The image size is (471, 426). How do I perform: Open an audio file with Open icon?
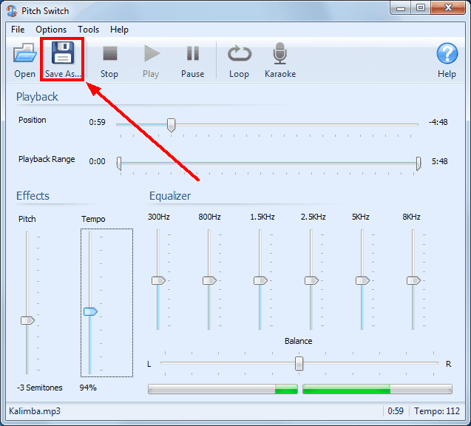tap(24, 53)
